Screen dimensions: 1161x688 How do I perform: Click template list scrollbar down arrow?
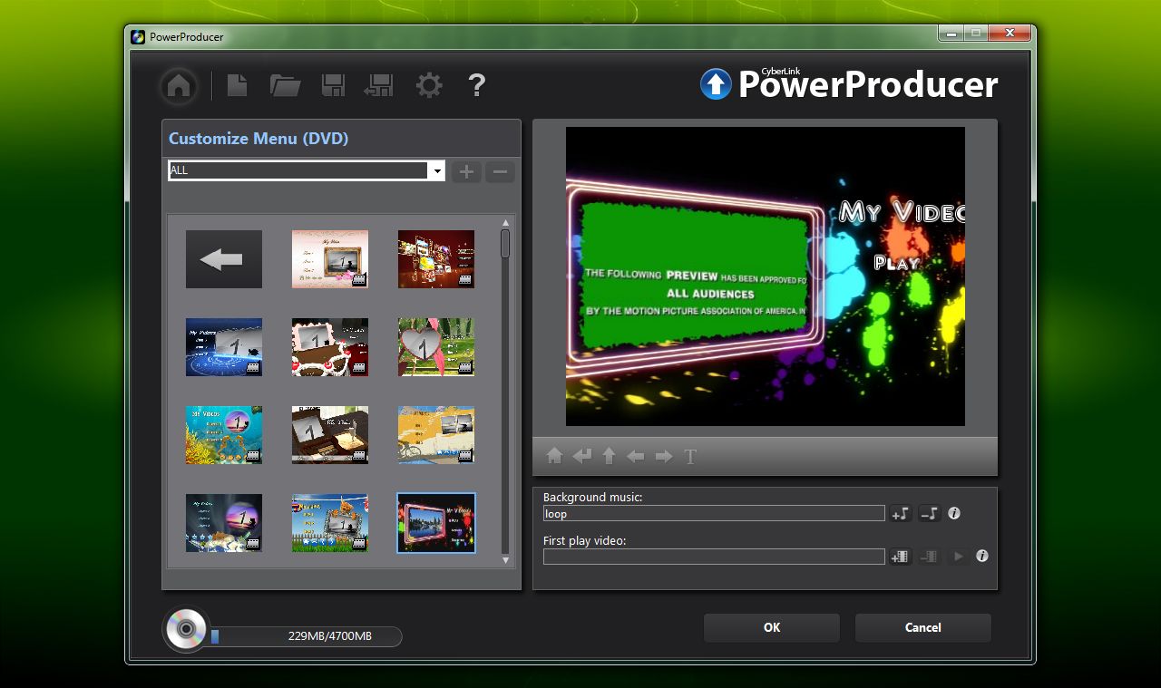(x=506, y=560)
